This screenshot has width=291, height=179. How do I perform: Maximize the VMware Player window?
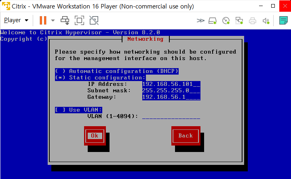click(273, 6)
